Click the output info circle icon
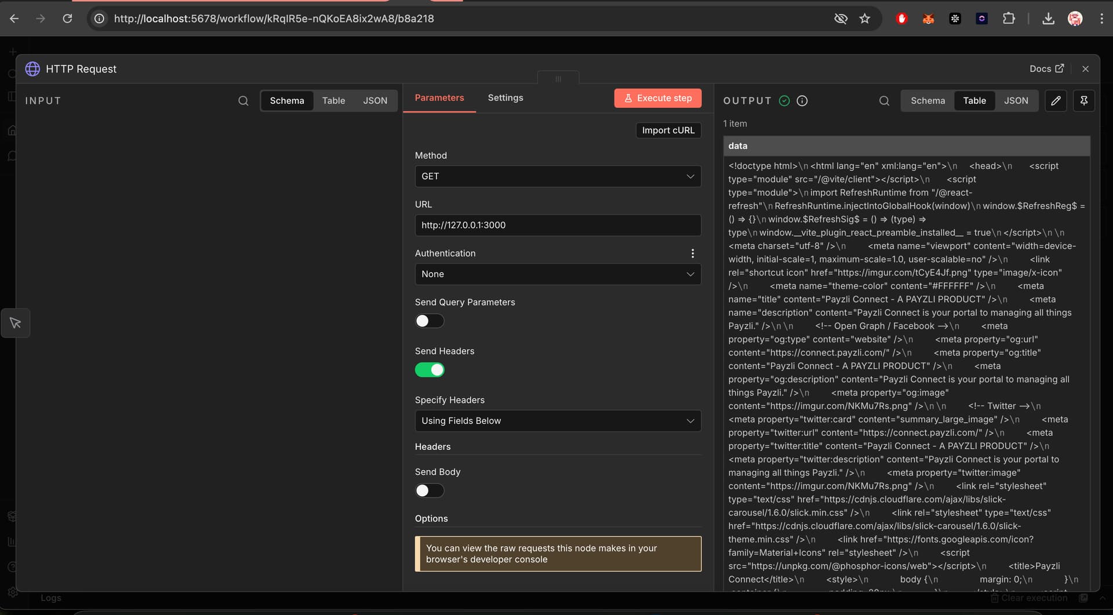This screenshot has width=1113, height=615. click(802, 101)
